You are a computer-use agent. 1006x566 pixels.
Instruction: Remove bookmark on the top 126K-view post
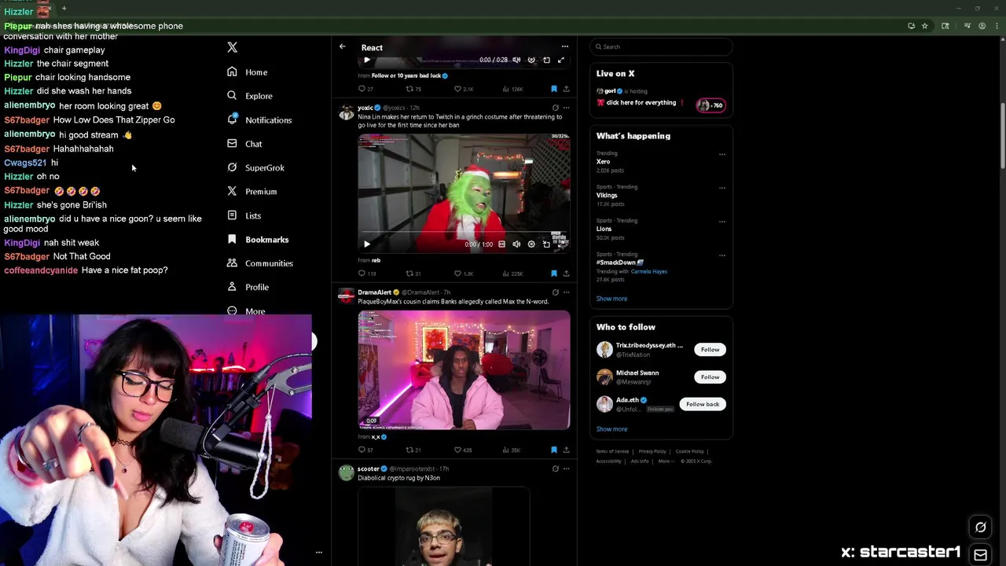pyautogui.click(x=554, y=89)
